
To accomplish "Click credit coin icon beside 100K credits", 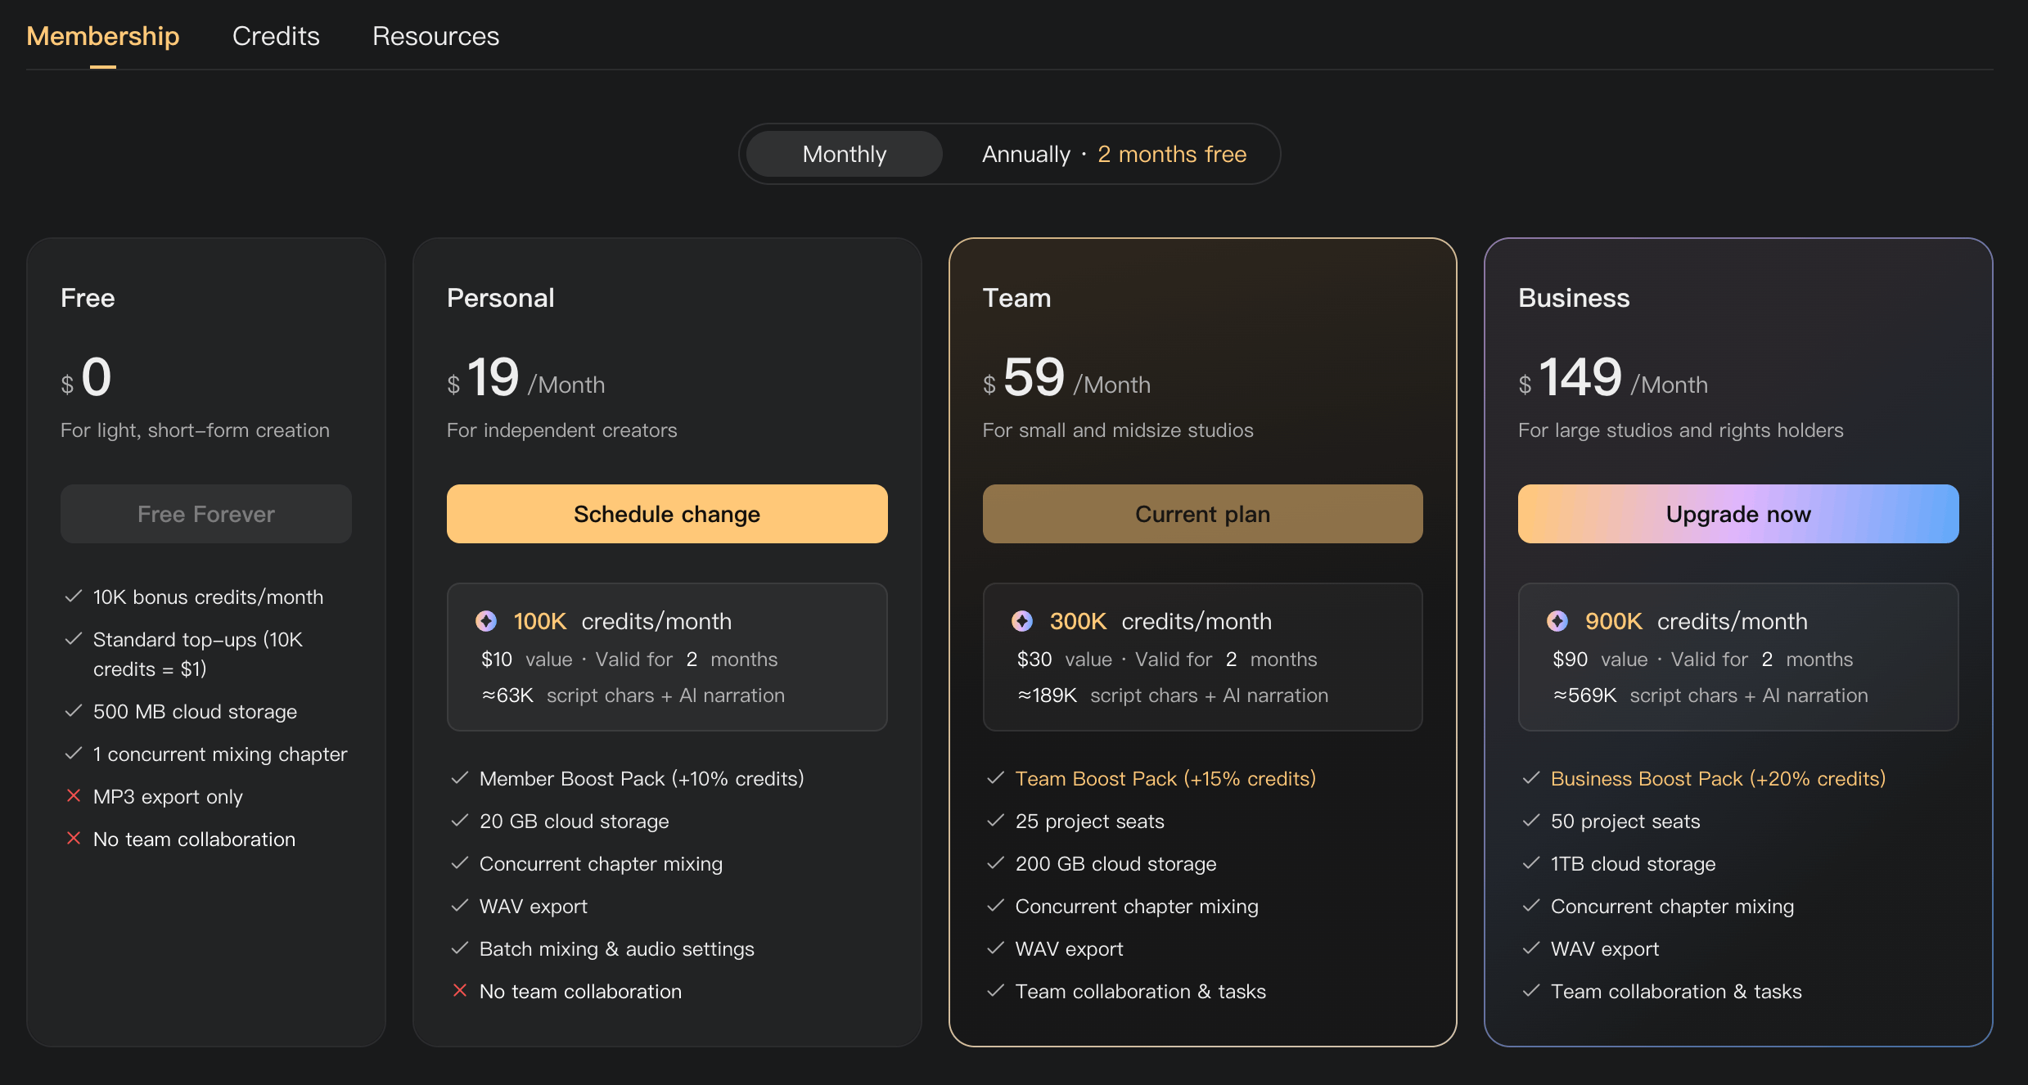I will coord(486,621).
